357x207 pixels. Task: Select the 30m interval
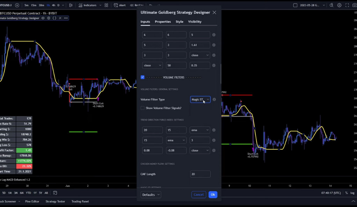[x=41, y=5]
